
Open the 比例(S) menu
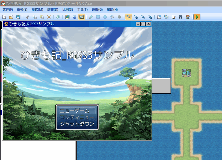click(68, 10)
